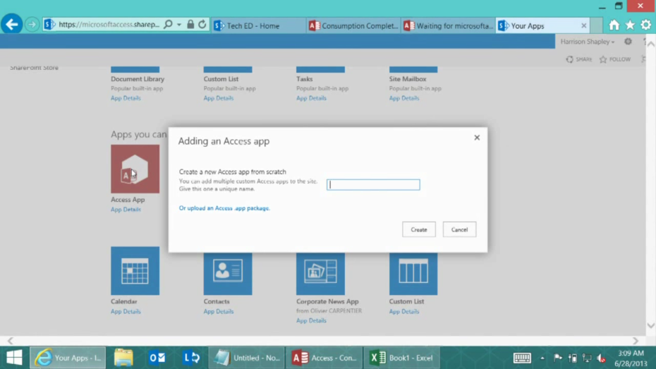This screenshot has height=369, width=656.
Task: Click the Access App tile icon
Action: (135, 169)
